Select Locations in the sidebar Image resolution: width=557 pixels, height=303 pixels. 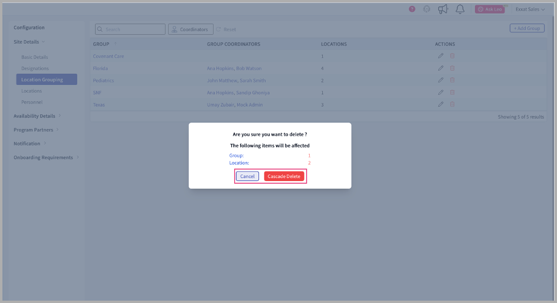coord(31,91)
